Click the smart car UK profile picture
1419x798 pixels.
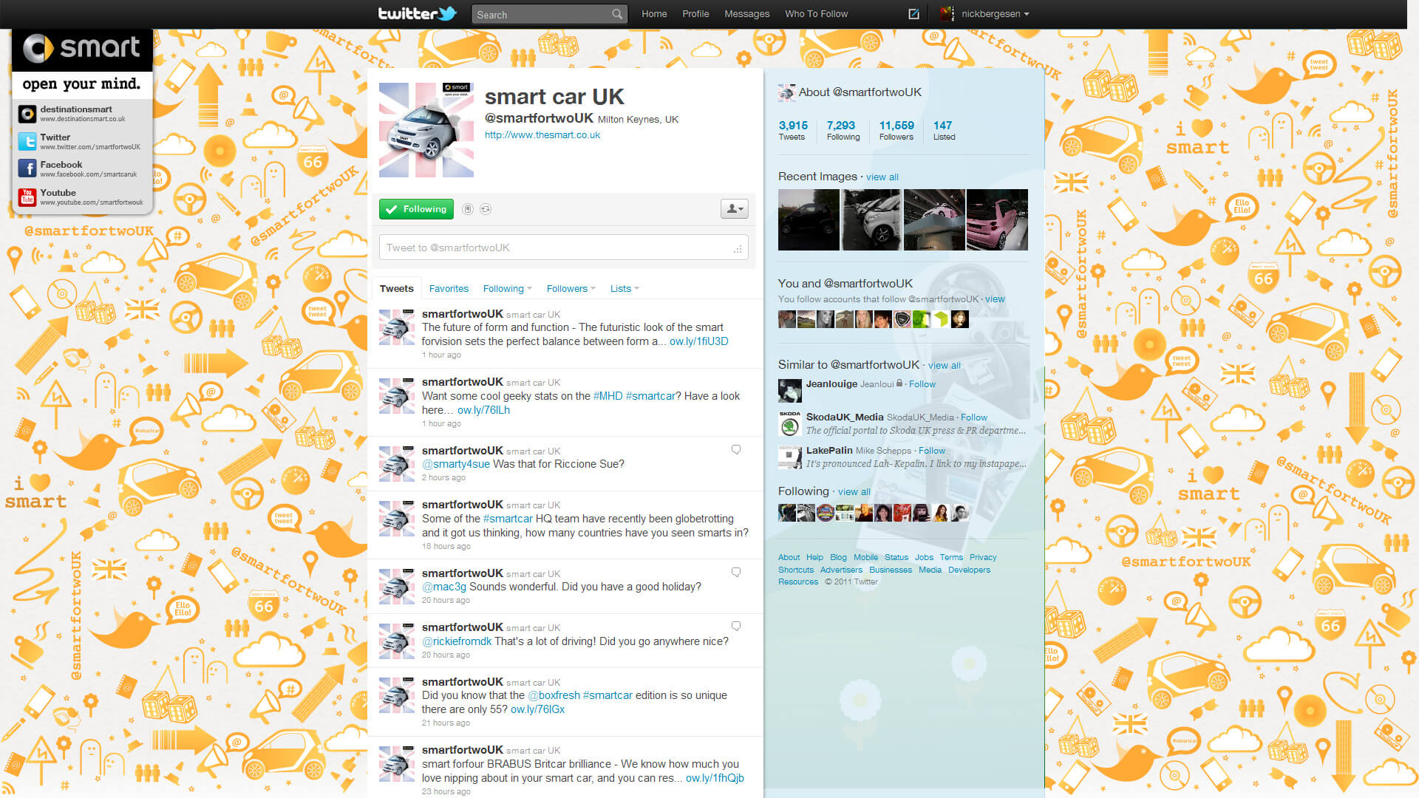pos(426,130)
